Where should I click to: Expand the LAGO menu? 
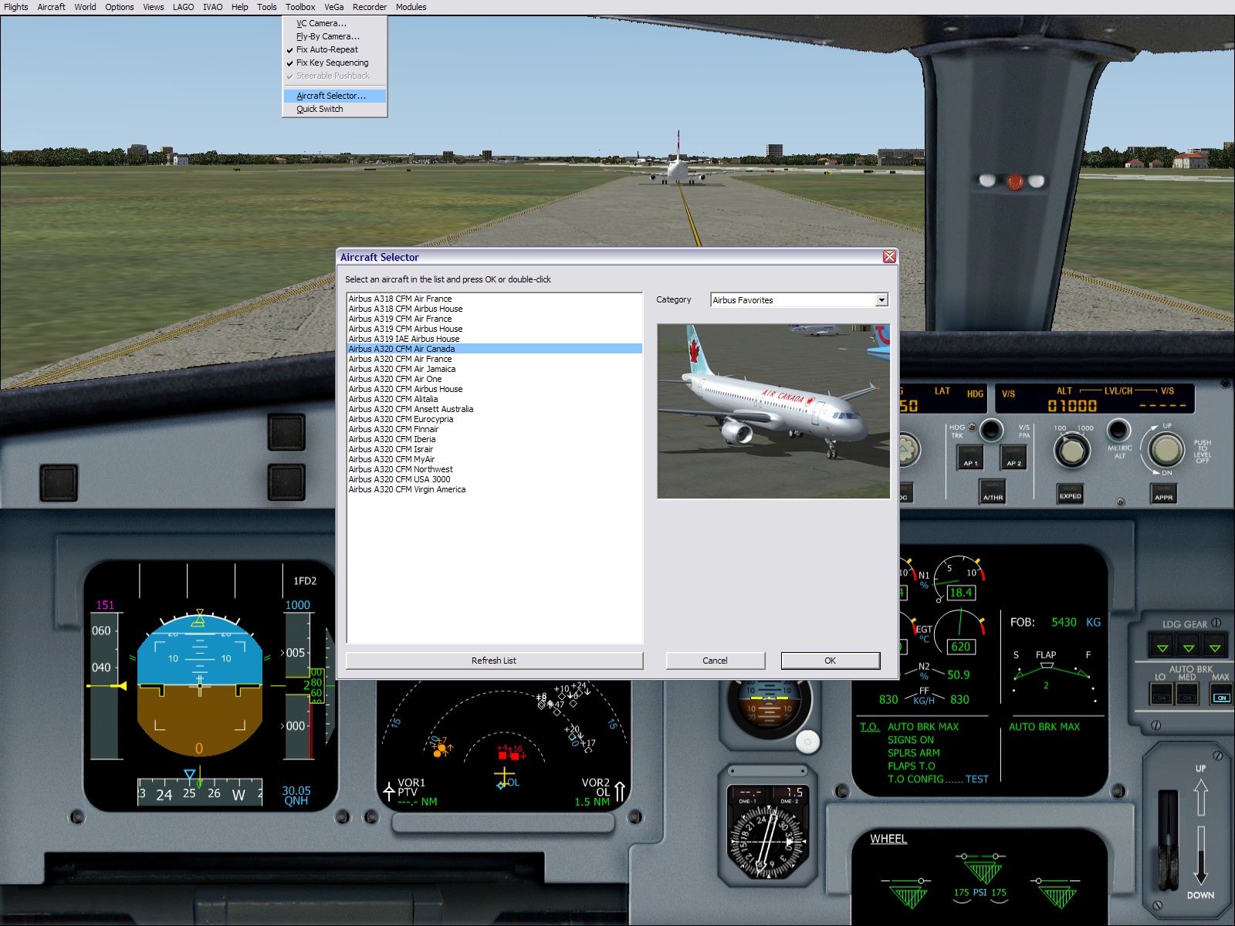183,7
